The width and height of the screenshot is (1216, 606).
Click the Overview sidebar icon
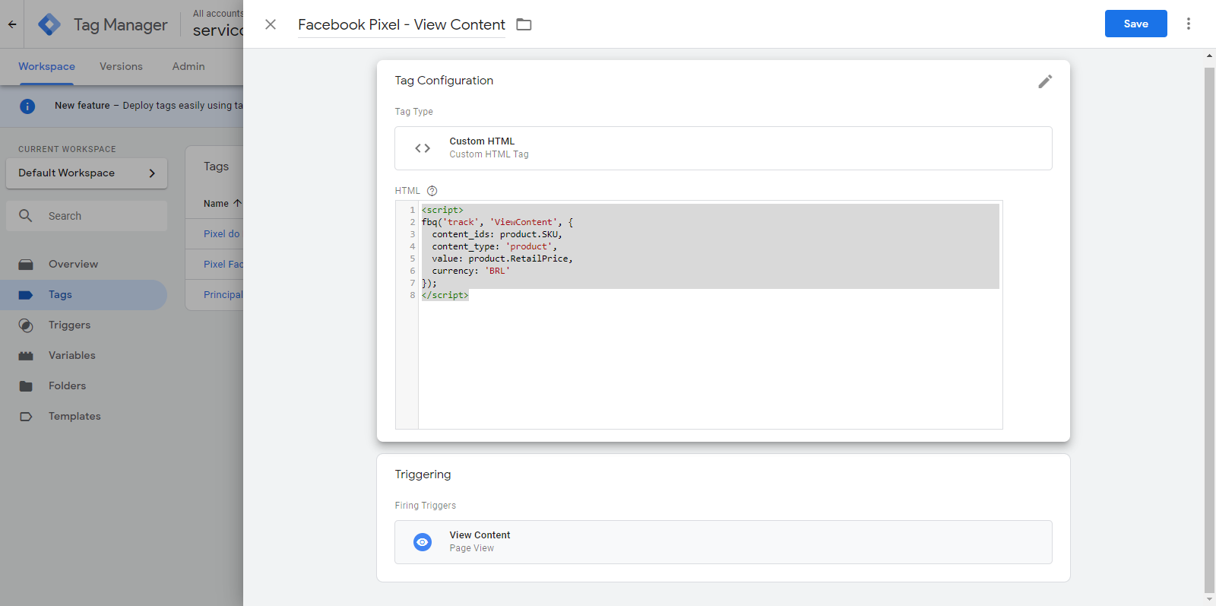(26, 265)
